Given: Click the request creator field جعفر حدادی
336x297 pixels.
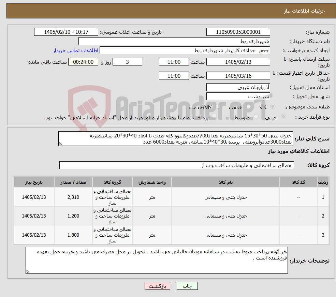Looking at the screenshot, I should click(185, 50).
